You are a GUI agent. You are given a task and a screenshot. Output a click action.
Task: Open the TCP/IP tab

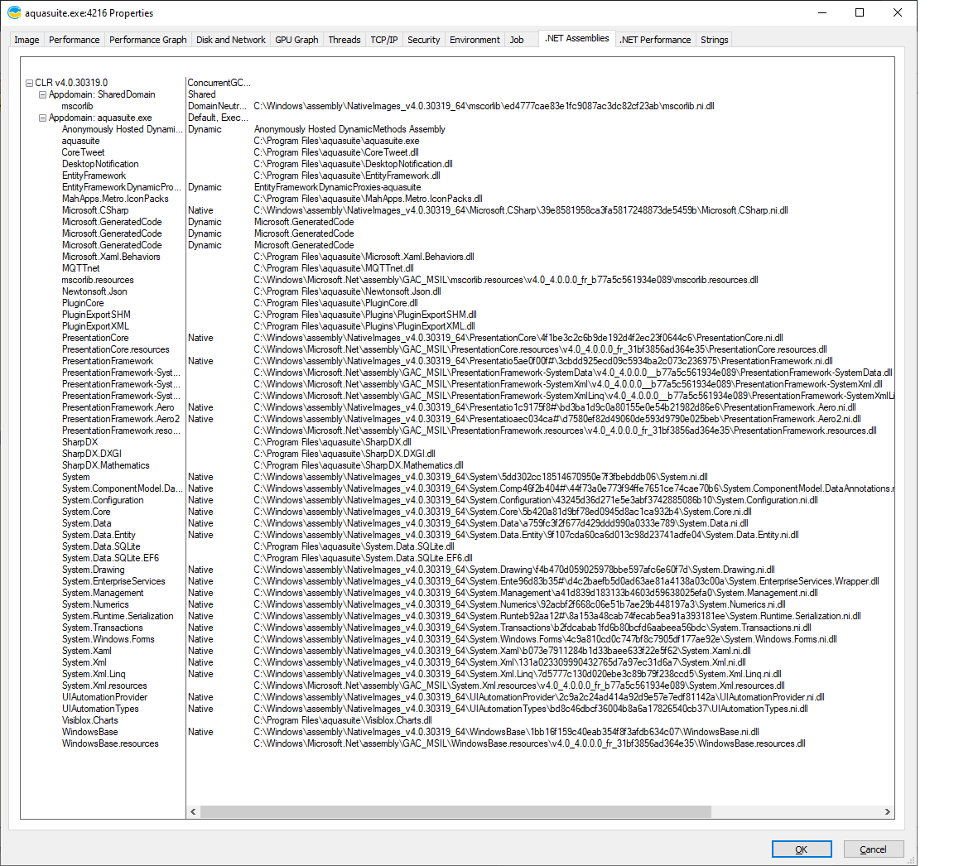(x=384, y=40)
